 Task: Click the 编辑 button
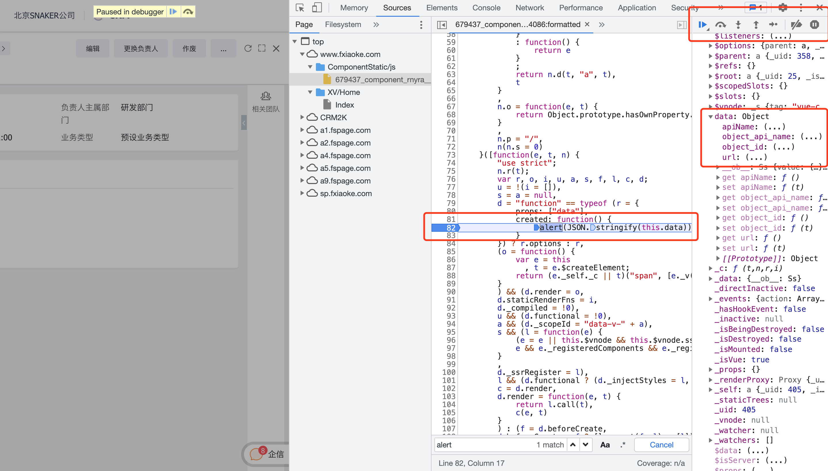pos(93,49)
